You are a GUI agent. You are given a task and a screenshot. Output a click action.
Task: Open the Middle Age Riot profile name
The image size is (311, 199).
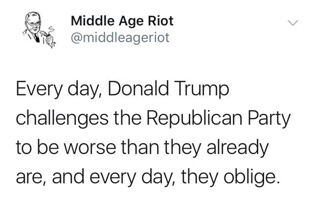pyautogui.click(x=122, y=21)
